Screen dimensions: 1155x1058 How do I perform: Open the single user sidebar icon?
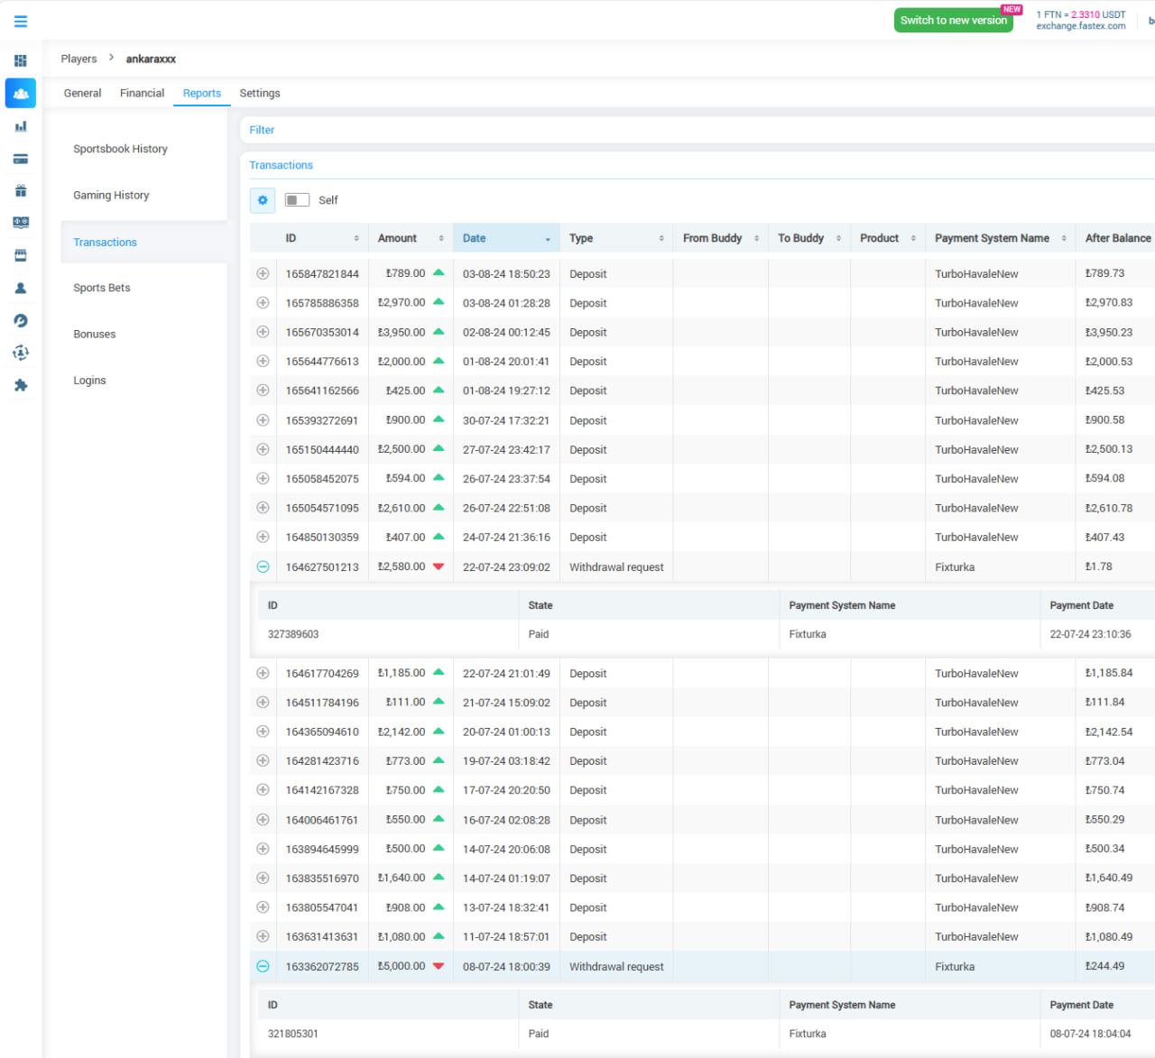pos(21,288)
